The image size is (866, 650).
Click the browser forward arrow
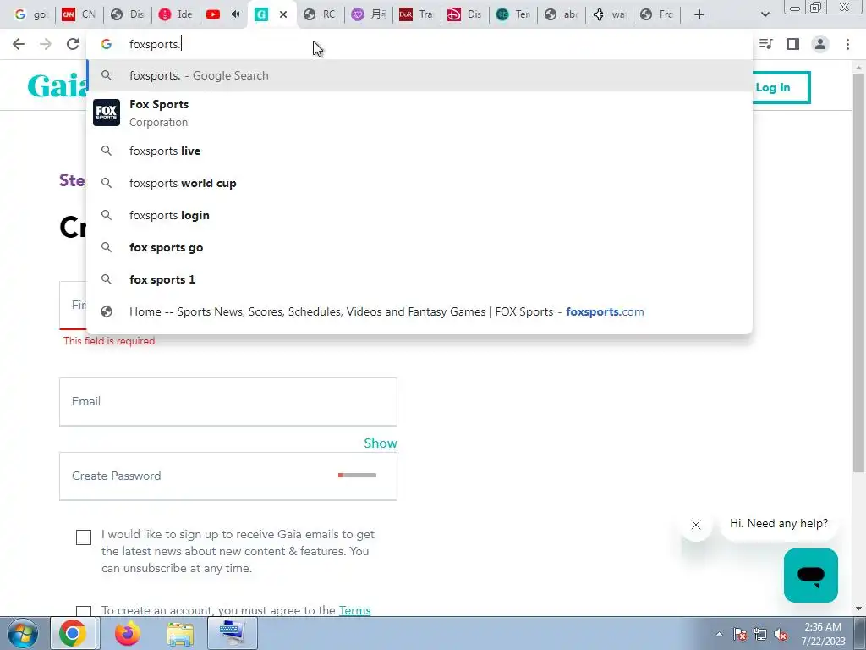[46, 44]
